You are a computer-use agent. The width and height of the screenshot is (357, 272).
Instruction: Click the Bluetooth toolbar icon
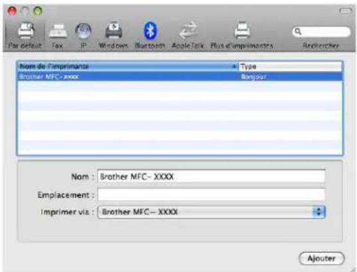(x=150, y=31)
